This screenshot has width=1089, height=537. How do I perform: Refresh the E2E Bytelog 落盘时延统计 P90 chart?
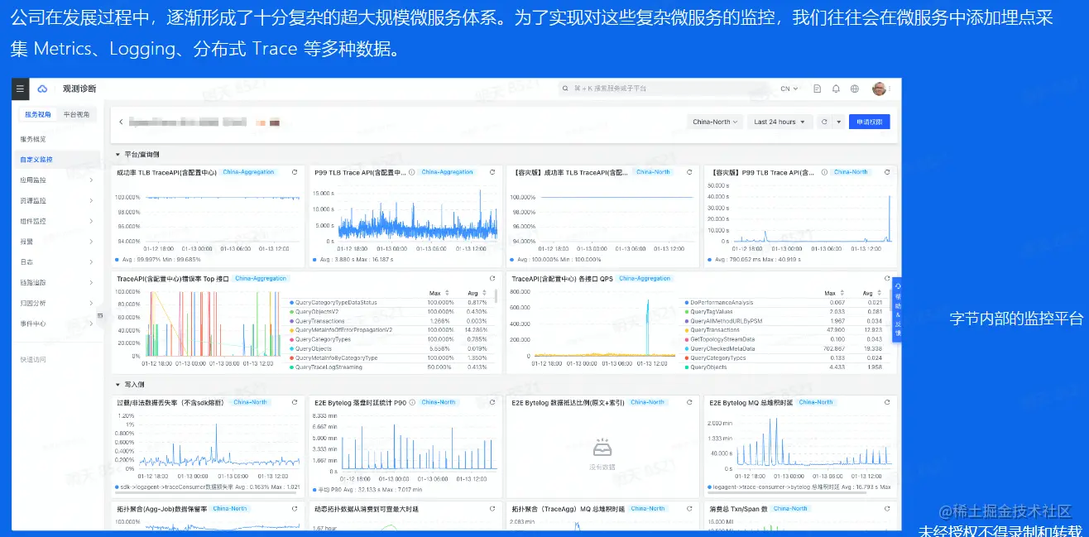(x=492, y=402)
